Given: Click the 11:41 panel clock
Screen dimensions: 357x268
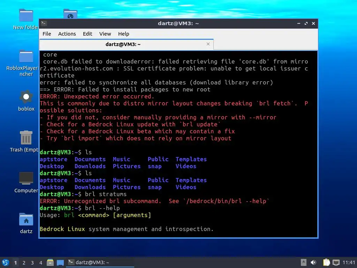Looking at the screenshot, I should [349, 262].
